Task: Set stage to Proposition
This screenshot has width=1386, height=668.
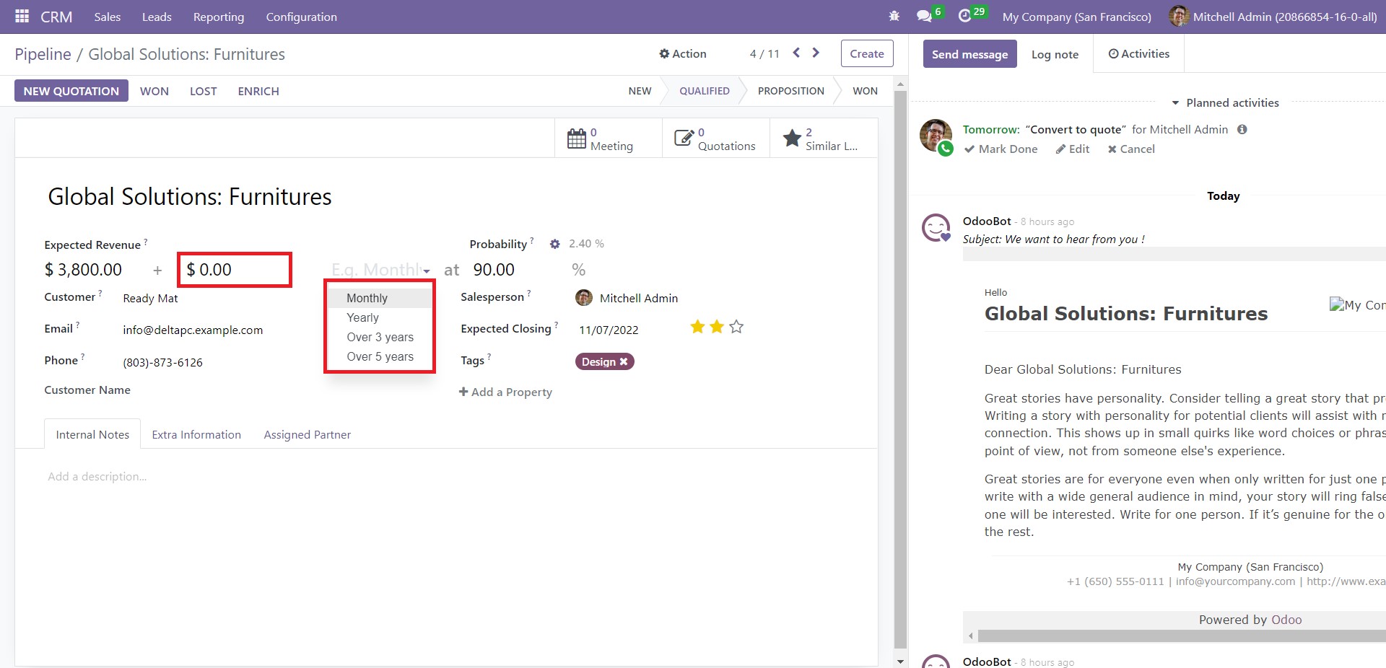Action: tap(790, 91)
